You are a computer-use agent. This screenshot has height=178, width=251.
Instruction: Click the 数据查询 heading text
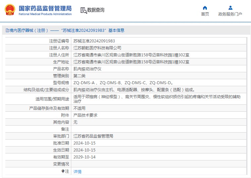[96, 10]
